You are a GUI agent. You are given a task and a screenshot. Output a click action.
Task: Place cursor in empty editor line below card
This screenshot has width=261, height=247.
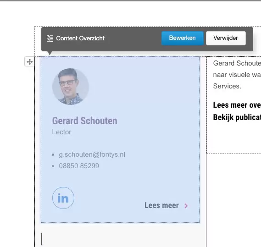(120, 239)
